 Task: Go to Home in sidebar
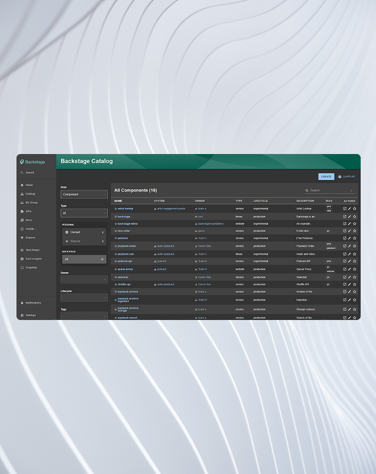[27, 185]
